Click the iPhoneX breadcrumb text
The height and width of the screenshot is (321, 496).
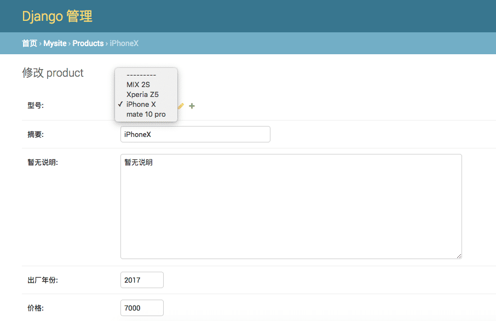(124, 43)
